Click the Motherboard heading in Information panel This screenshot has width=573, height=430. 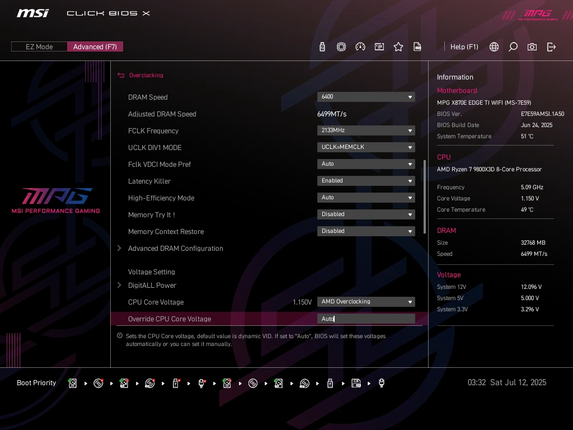pos(457,90)
